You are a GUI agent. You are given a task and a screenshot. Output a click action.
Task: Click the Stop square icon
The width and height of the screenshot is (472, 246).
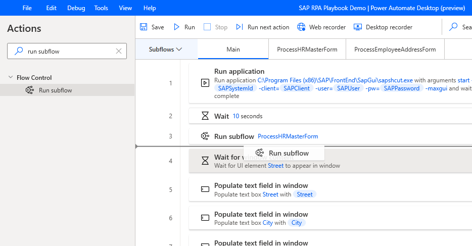click(207, 27)
